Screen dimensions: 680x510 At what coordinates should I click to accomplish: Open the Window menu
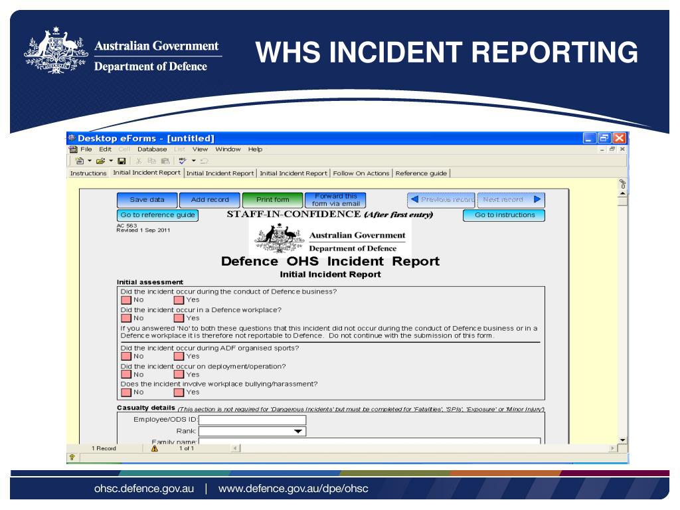pyautogui.click(x=228, y=149)
